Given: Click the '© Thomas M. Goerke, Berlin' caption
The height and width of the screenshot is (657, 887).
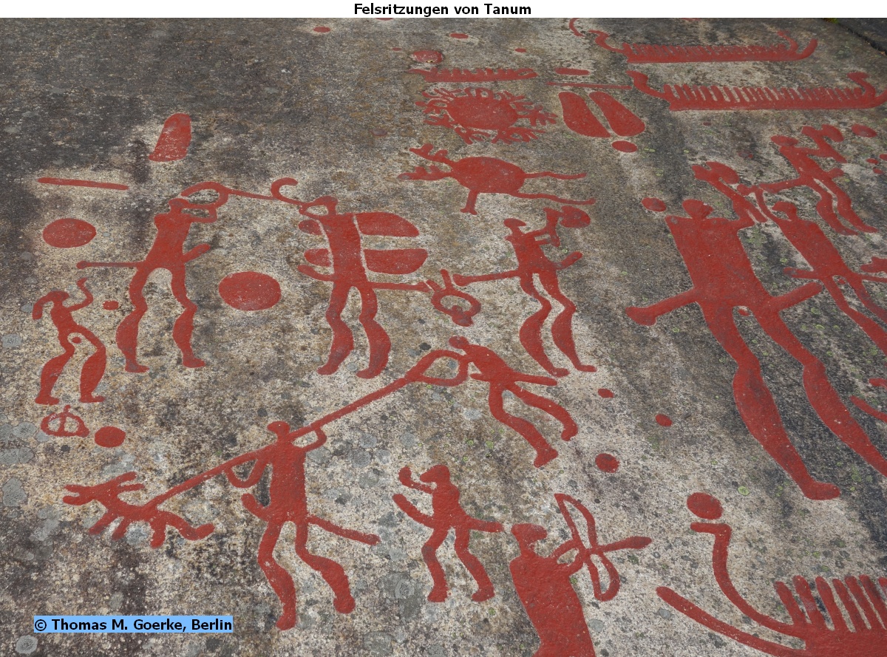Looking at the screenshot, I should (x=133, y=624).
